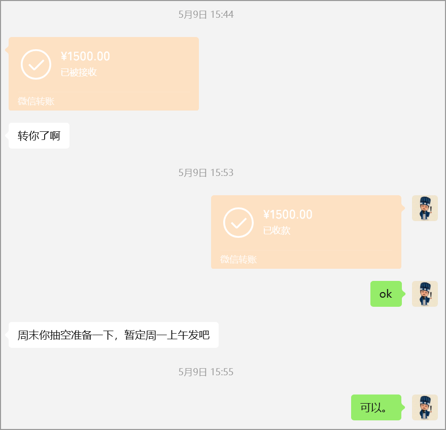The width and height of the screenshot is (446, 430).
Task: Click the 5月9日 15:55 timestamp
Action: coord(206,372)
